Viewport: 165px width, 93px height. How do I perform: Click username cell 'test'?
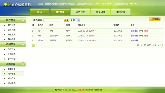tap(39, 36)
